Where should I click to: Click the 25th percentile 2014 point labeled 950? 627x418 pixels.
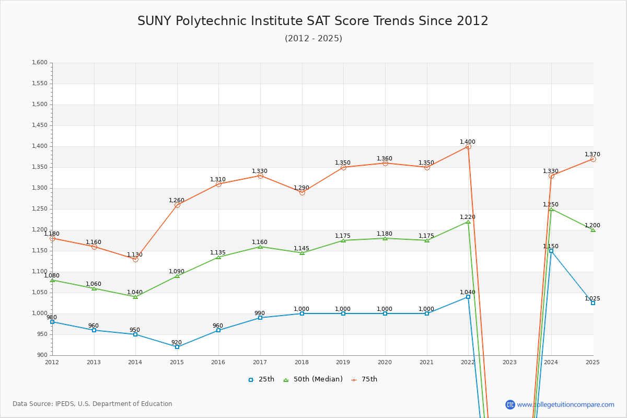(x=135, y=334)
